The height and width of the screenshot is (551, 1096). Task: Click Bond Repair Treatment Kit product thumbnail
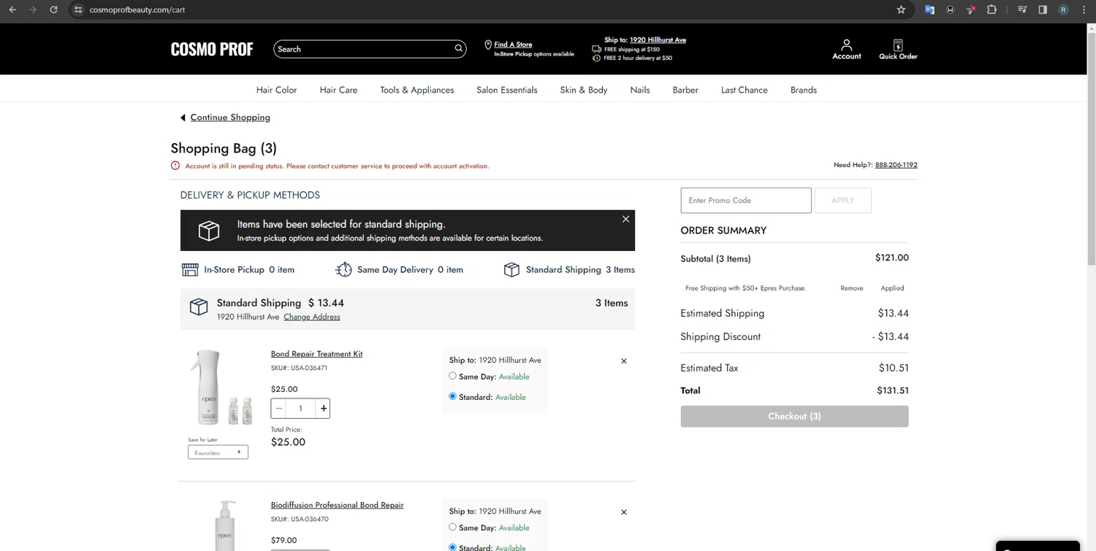tap(221, 388)
